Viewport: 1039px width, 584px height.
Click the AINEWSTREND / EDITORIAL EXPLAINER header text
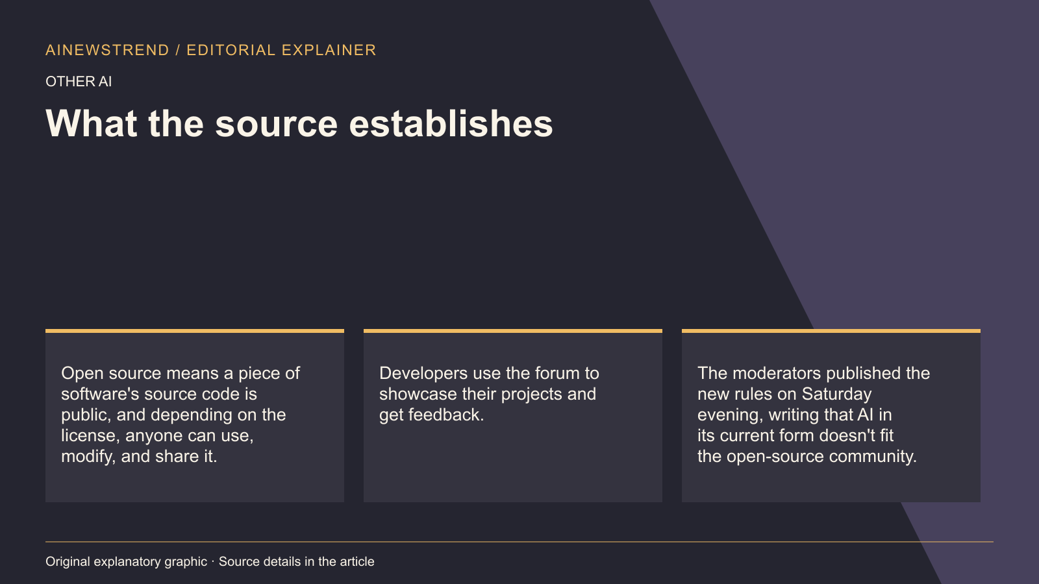point(211,50)
